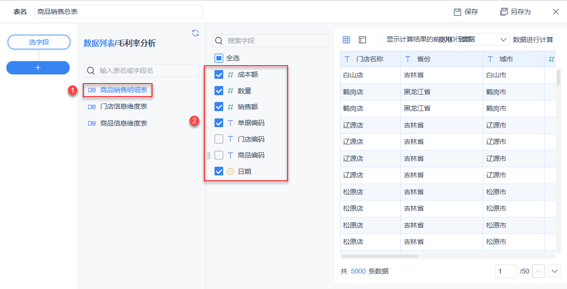Image resolution: width=567 pixels, height=289 pixels.
Task: Switch to grid data preview icon
Action: pos(346,40)
